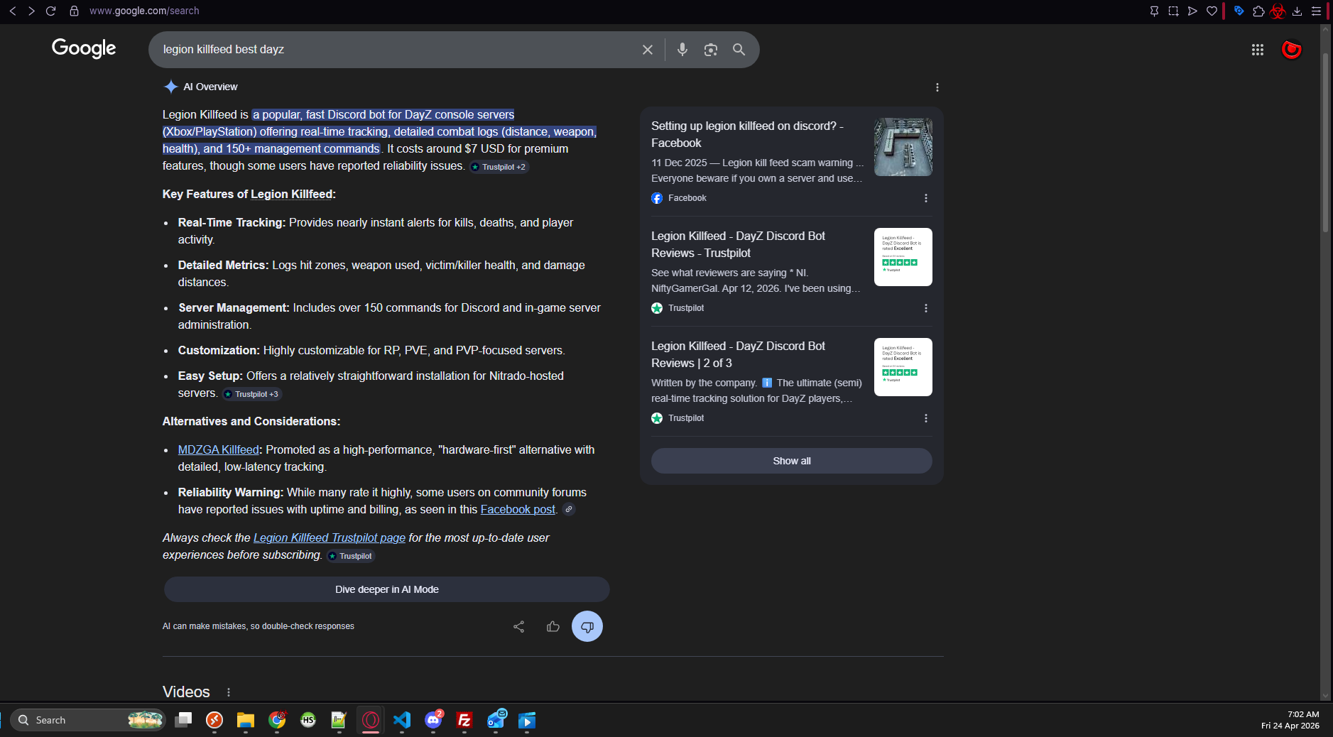Go forward to the next page
This screenshot has height=737, width=1333.
tap(31, 11)
